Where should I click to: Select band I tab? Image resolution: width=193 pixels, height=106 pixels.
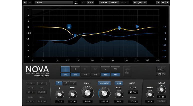coord(65,69)
